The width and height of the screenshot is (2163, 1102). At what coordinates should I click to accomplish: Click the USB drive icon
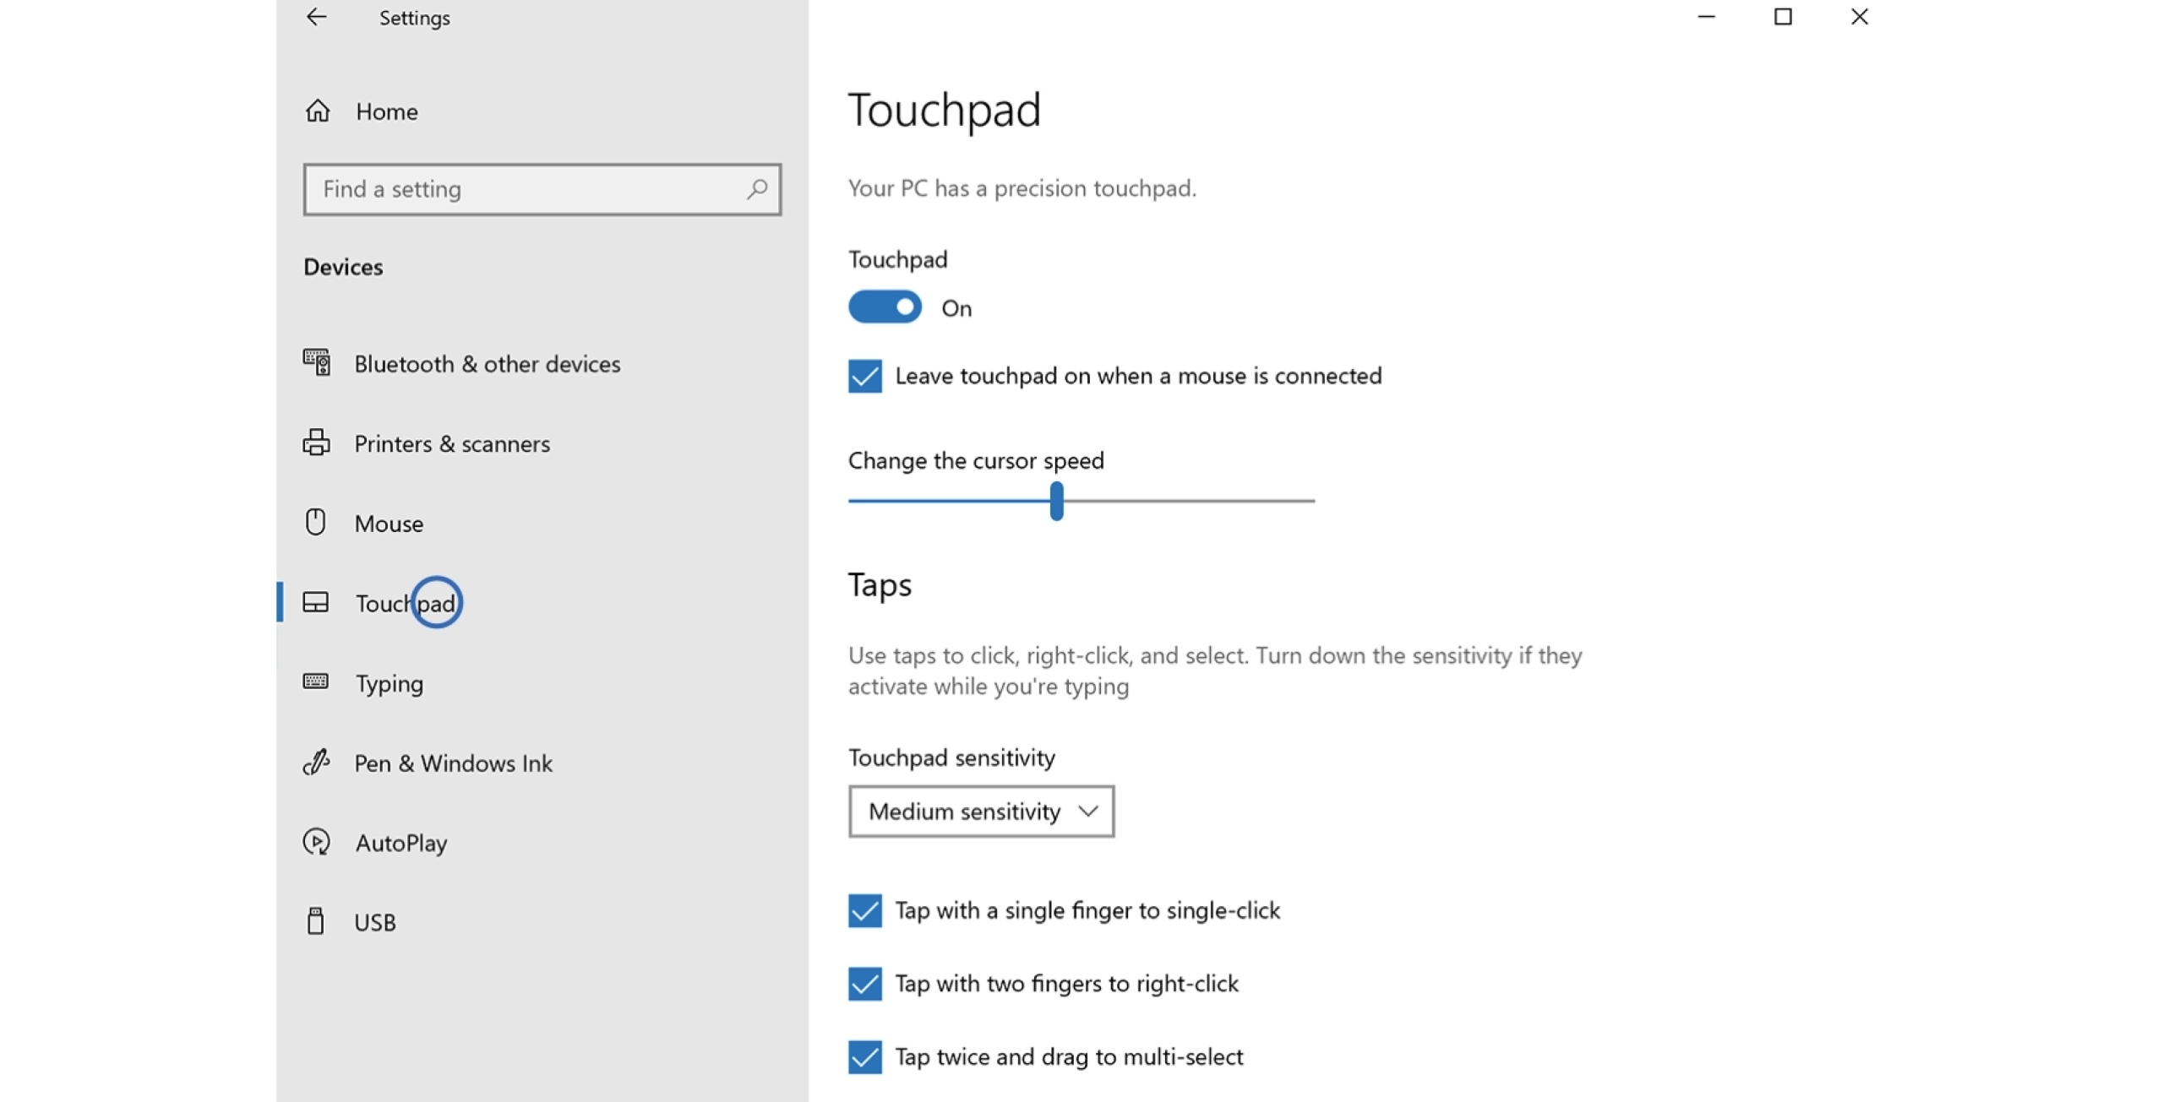pos(315,921)
